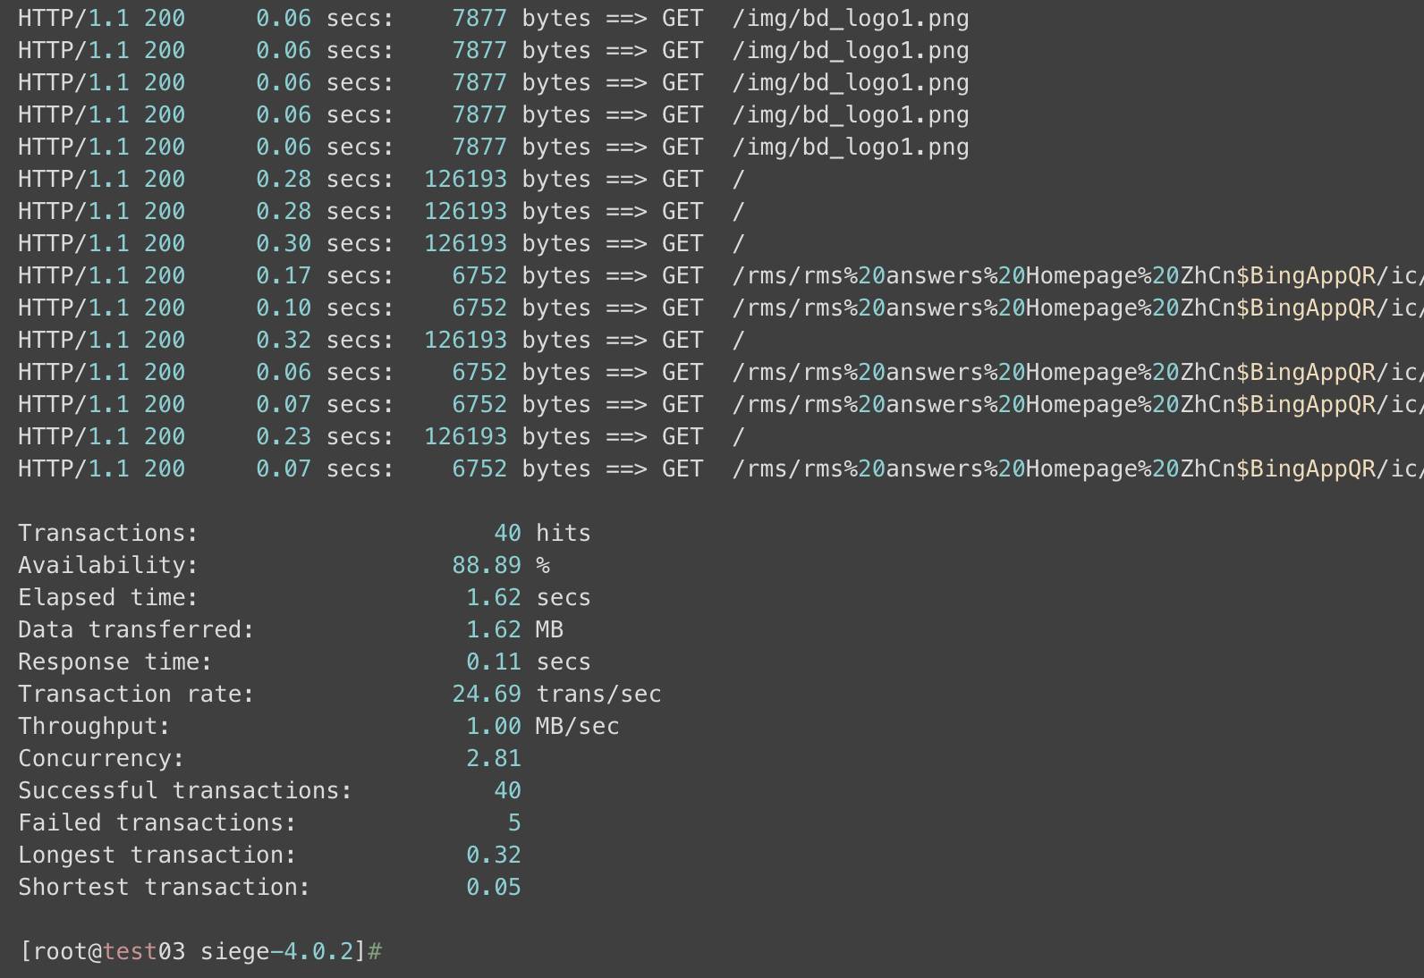Screen dimensions: 1424x978
Task: Click the "Shortest transaction:" label
Action: pyautogui.click(x=164, y=887)
